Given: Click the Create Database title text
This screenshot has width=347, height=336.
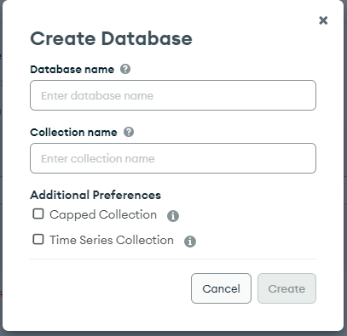Looking at the screenshot, I should (111, 38).
